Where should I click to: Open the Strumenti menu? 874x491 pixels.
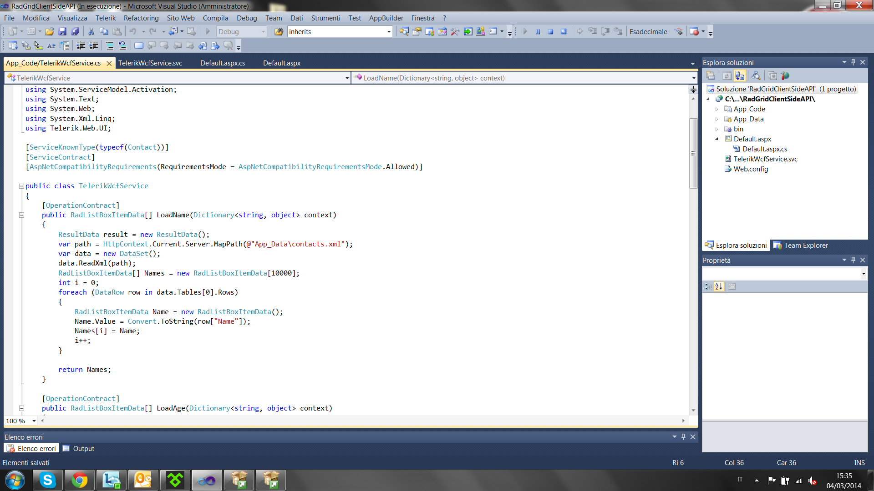(x=325, y=18)
